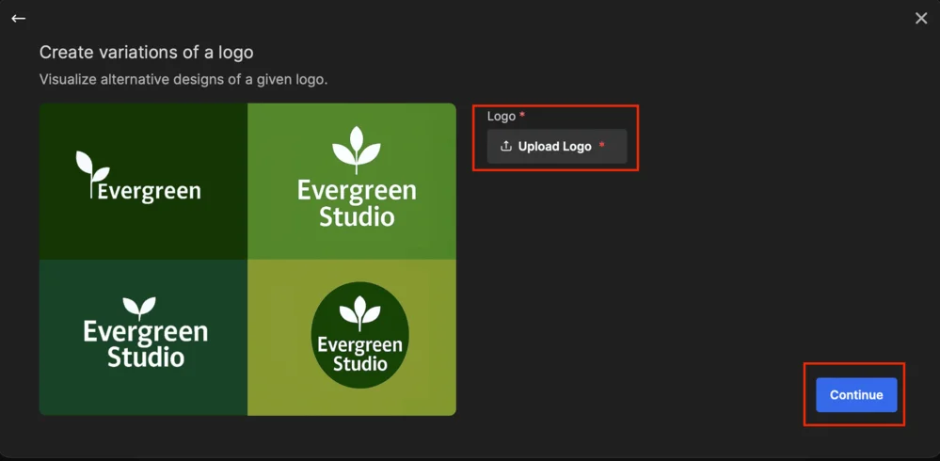Screen dimensions: 940x461
Task: Click the 'Visualize alternative designs' subtitle text
Action: tap(183, 80)
